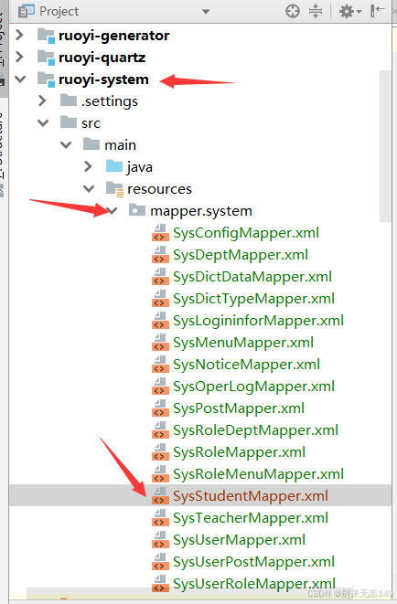This screenshot has width=397, height=604.
Task: Click the XML icon beside SysNoticeMapper.xml
Action: pyautogui.click(x=160, y=365)
